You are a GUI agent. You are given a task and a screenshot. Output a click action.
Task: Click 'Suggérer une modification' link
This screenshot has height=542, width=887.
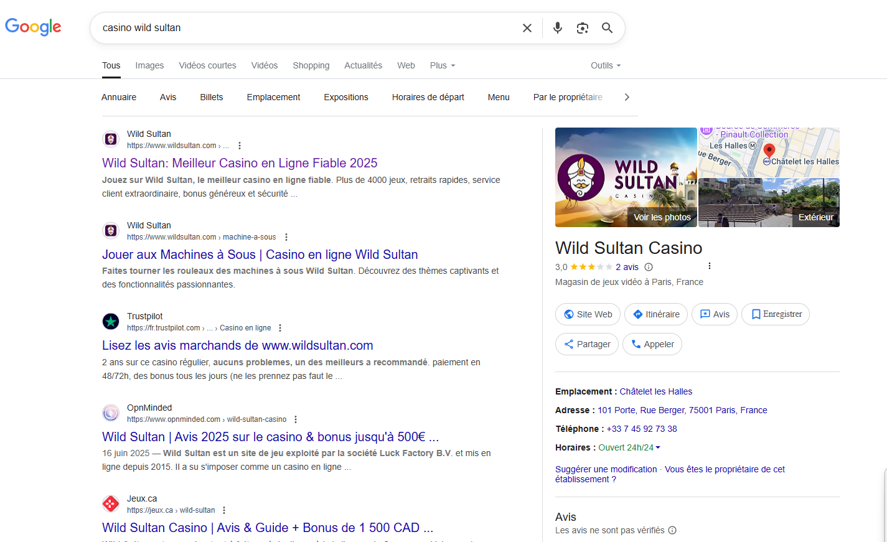(606, 469)
